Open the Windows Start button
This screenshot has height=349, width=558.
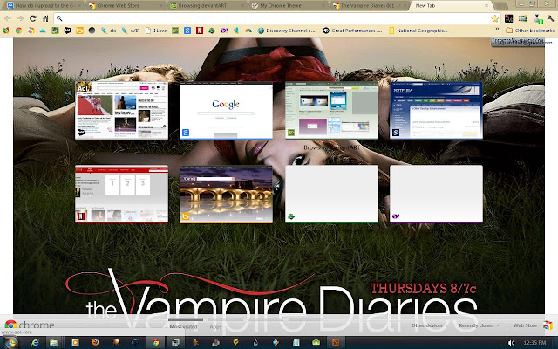point(10,343)
